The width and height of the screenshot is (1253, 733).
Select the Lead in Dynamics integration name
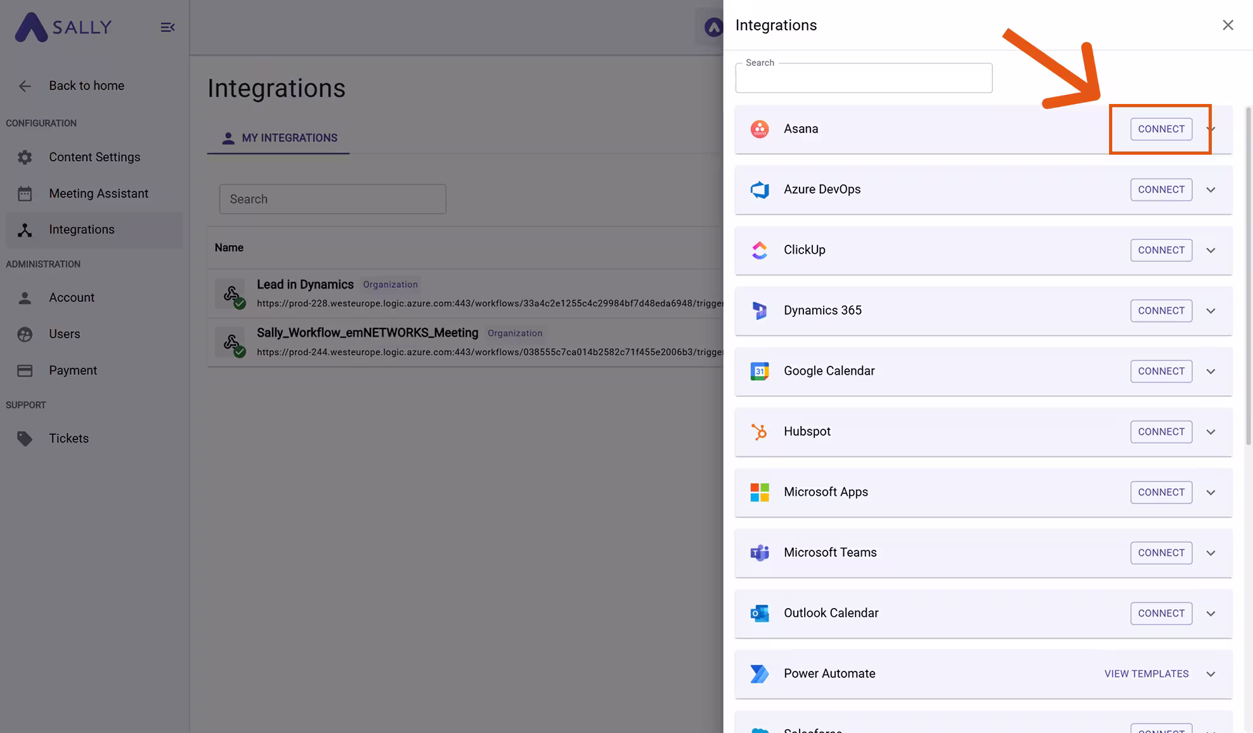305,285
